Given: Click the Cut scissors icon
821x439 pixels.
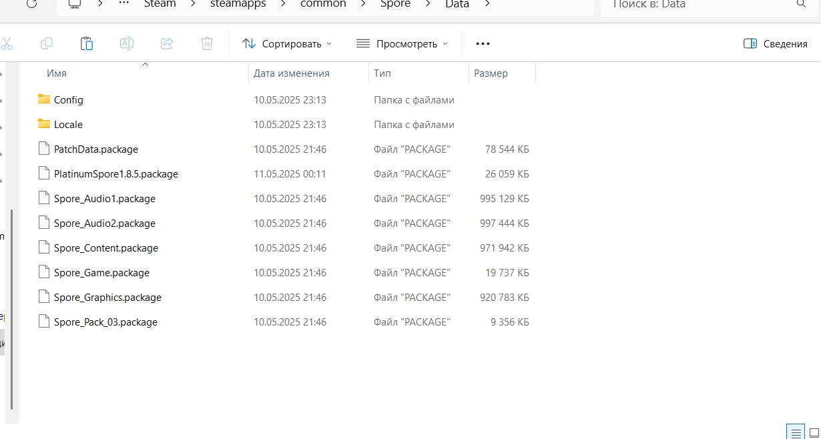Looking at the screenshot, I should 7,43.
